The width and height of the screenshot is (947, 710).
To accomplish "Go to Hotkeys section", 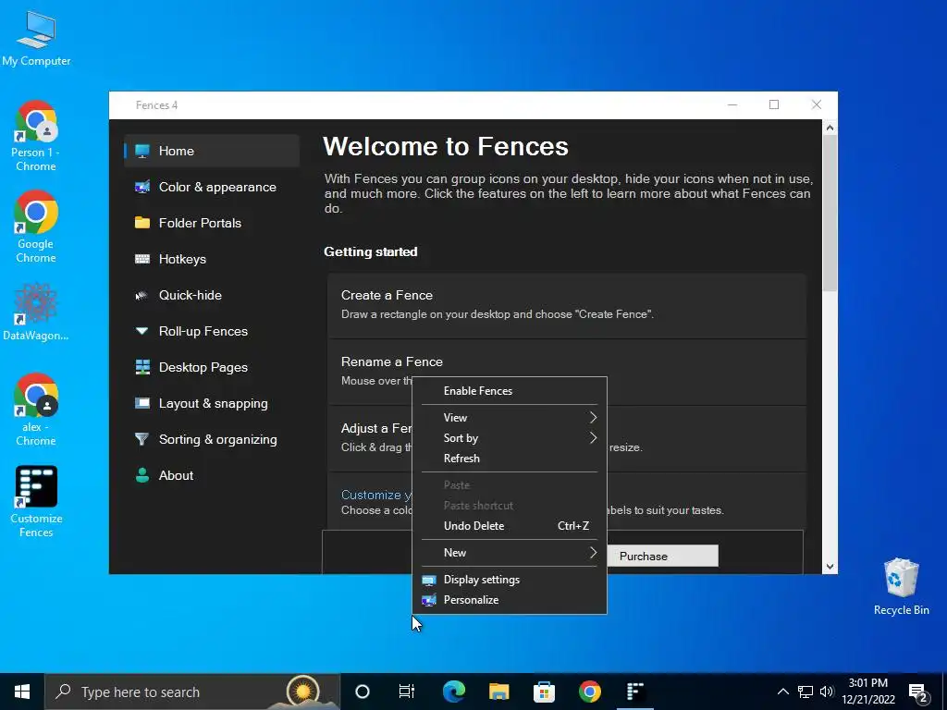I will coord(212,259).
